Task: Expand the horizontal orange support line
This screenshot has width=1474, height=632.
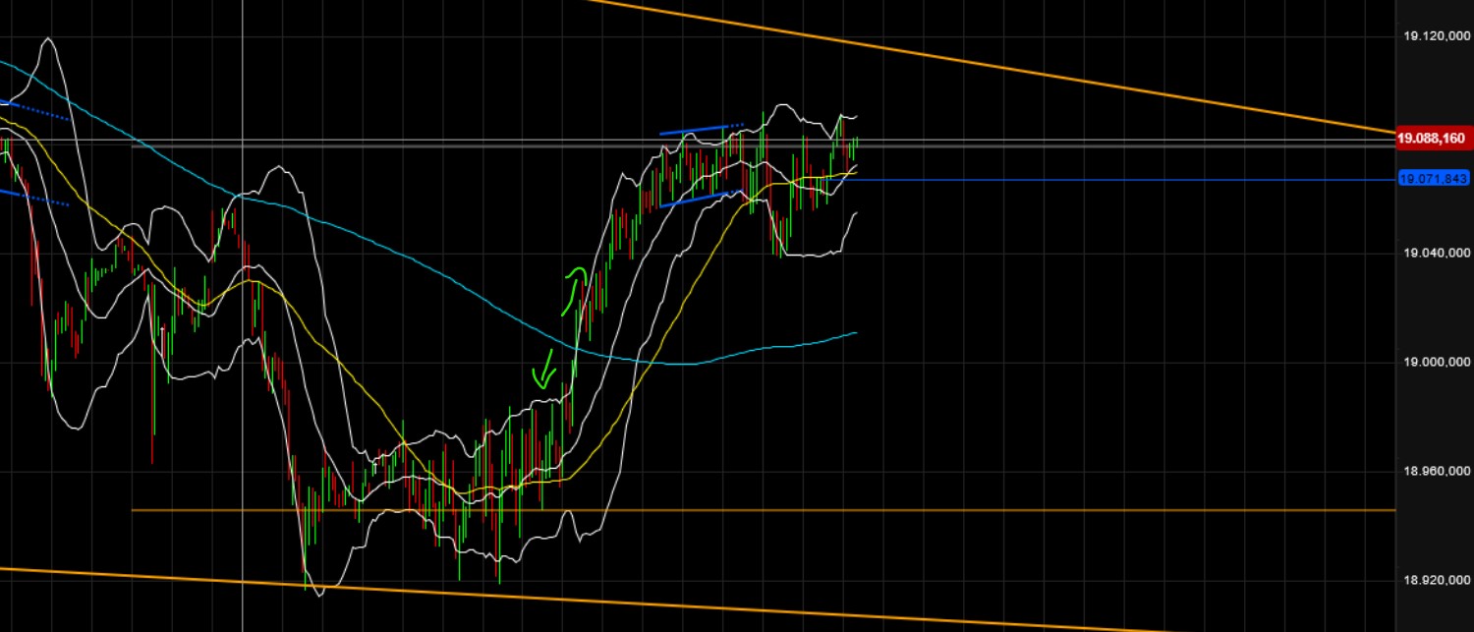Action: (983, 510)
